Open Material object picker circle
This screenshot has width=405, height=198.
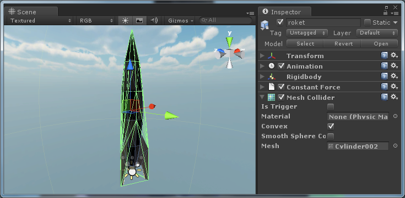[x=395, y=116]
